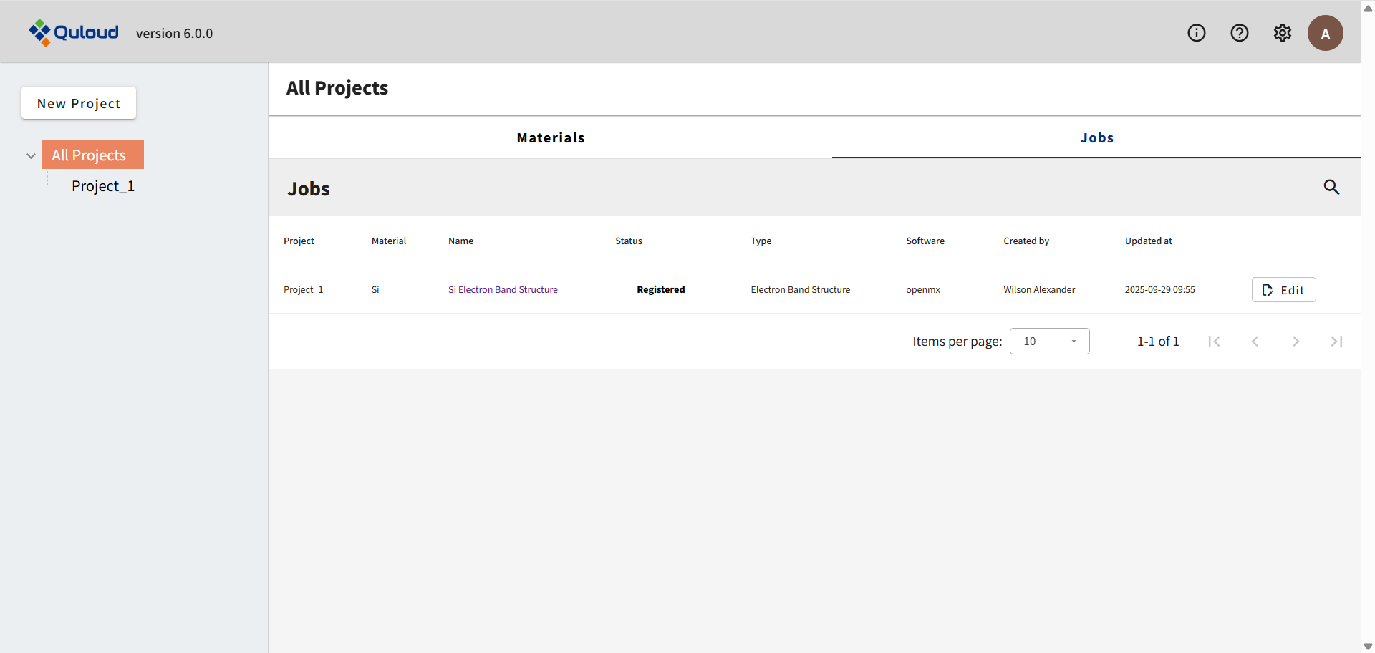Select the Jobs tab
This screenshot has width=1375, height=653.
[x=1096, y=137]
